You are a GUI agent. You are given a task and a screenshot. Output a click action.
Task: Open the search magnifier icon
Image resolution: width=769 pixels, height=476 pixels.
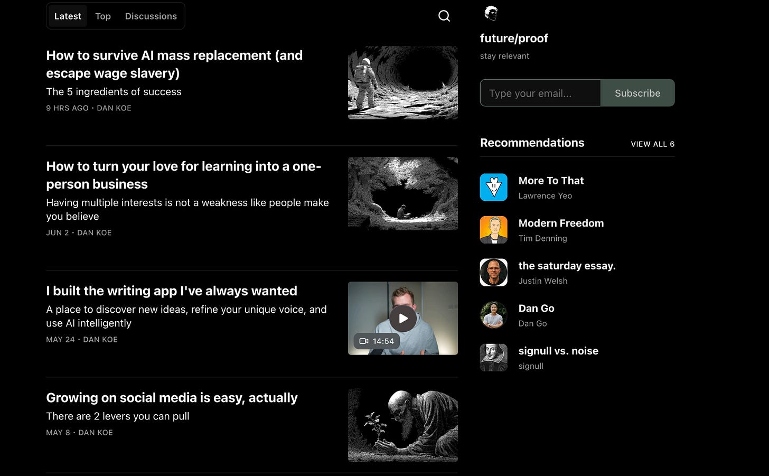click(444, 16)
